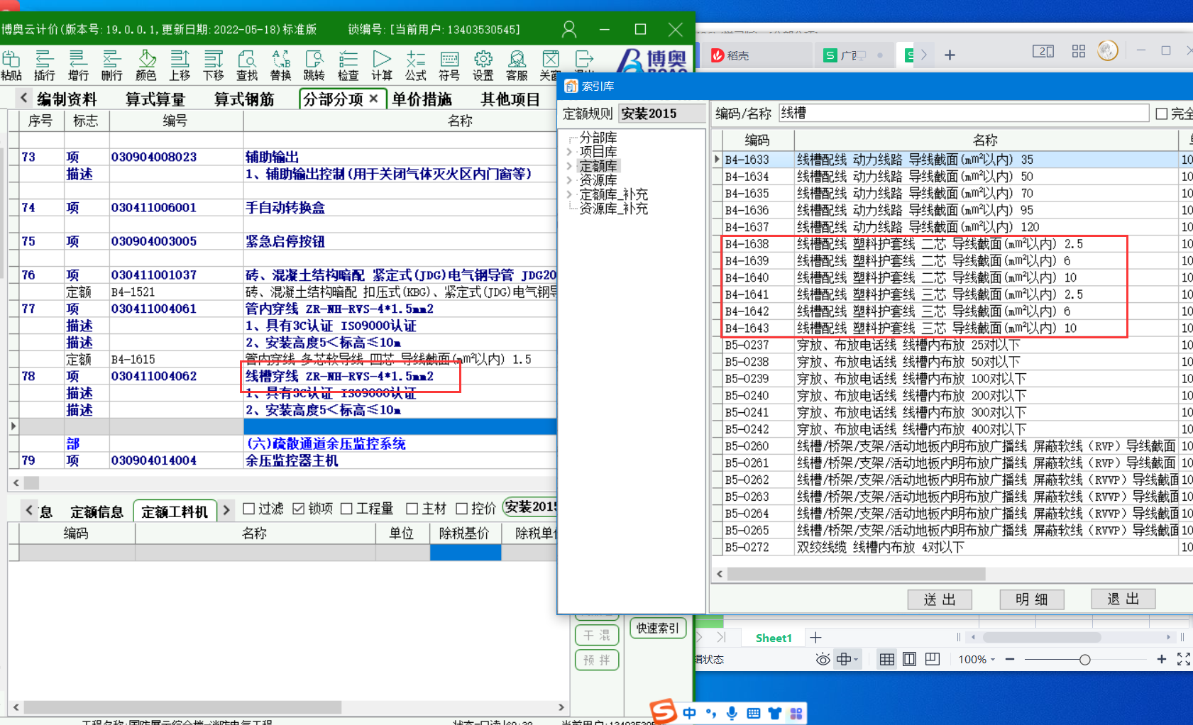Toggle the Sogou 中 Chinese input mode
1193x725 pixels.
pyautogui.click(x=689, y=713)
